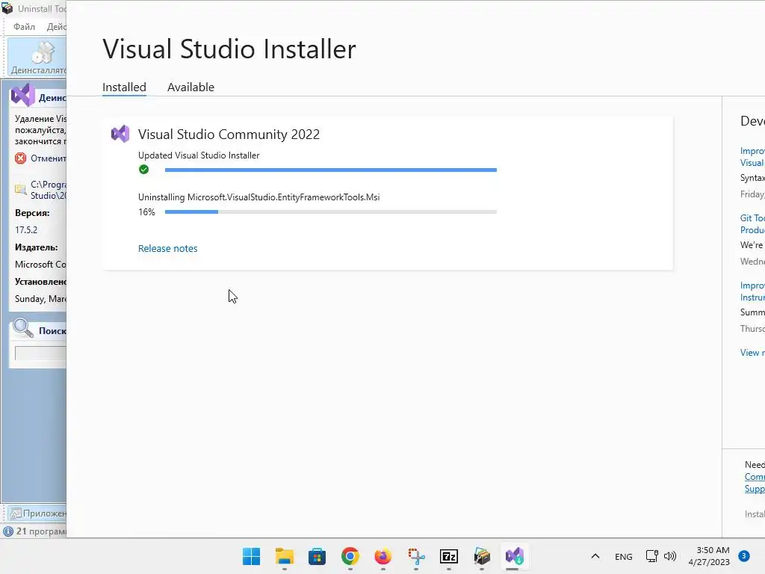Image resolution: width=765 pixels, height=574 pixels.
Task: Select the Приложения tab at the bottom of Uninstall Tool
Action: coord(38,513)
